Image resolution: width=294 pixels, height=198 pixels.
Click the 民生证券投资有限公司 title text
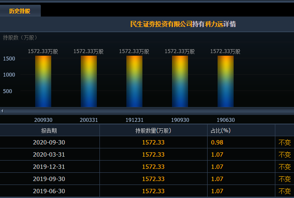161,24
